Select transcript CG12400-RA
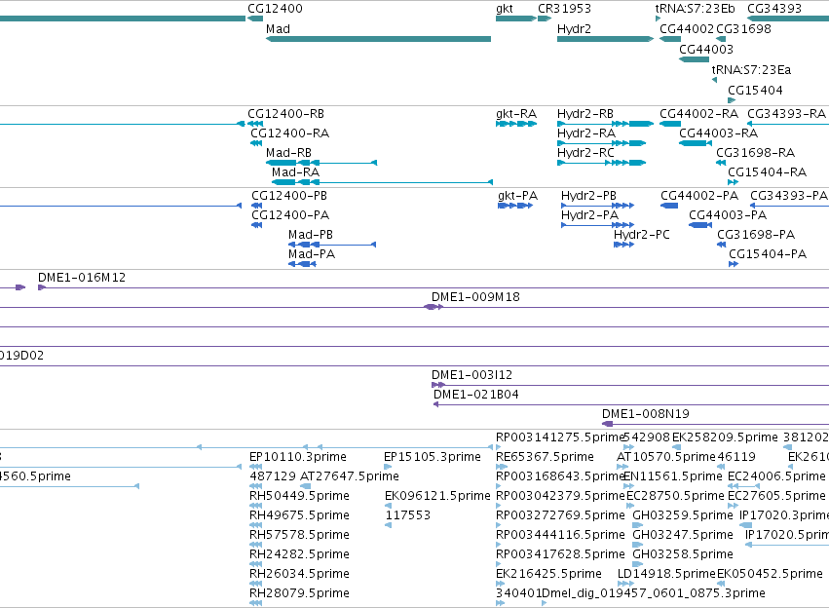829x608 pixels. [x=256, y=143]
